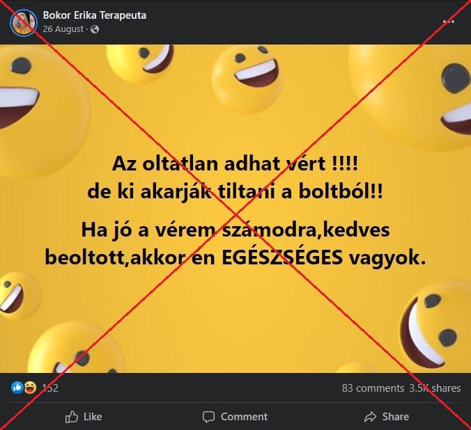
Task: Like the post using Like label
Action: (93, 417)
